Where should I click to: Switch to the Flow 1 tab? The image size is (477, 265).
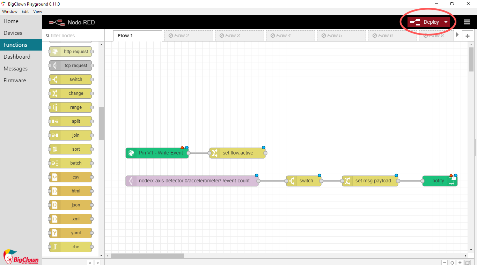click(138, 36)
